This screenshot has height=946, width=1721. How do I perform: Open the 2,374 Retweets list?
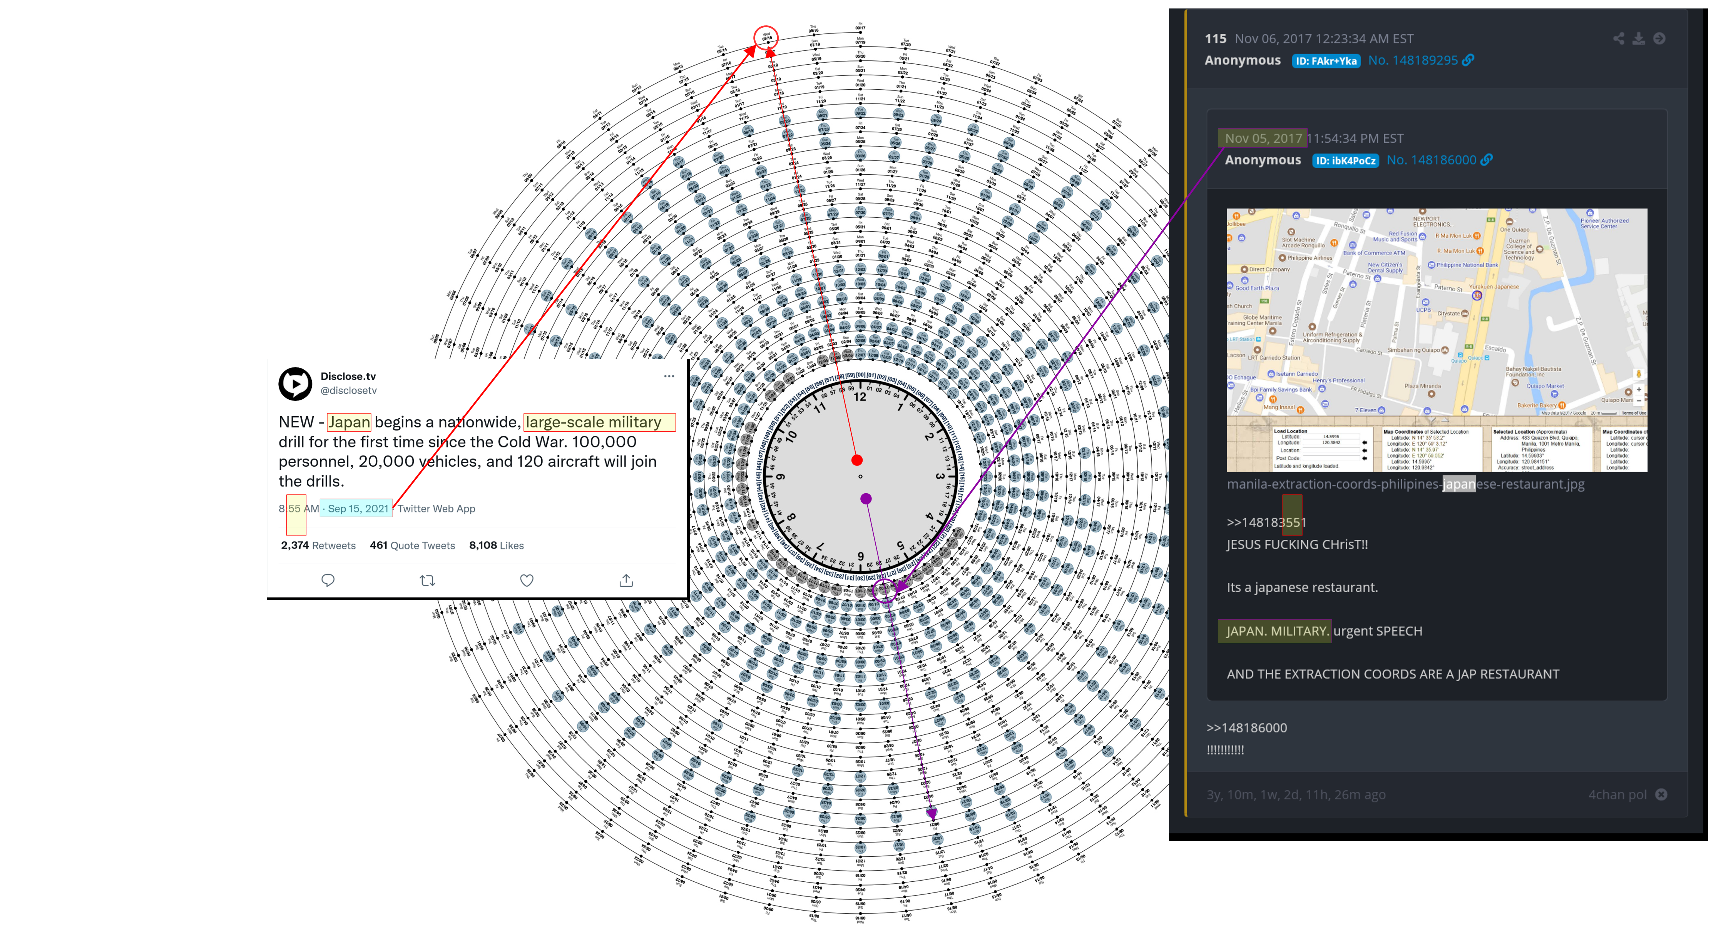tap(318, 546)
